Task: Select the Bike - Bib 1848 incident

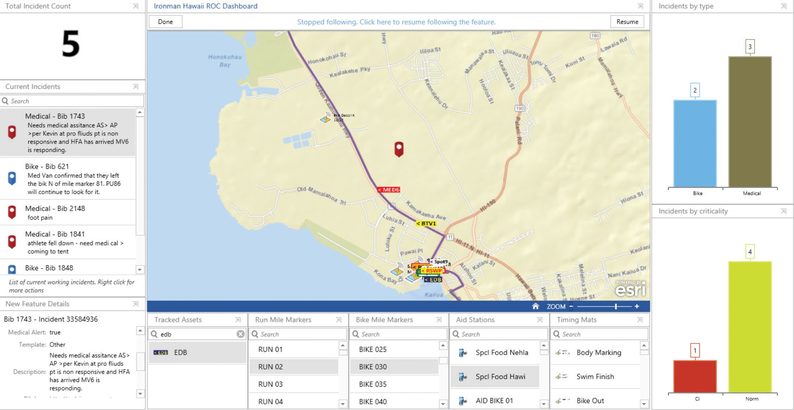Action: pyautogui.click(x=68, y=268)
